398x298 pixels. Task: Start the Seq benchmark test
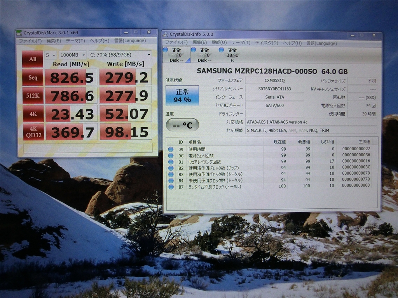coord(33,77)
